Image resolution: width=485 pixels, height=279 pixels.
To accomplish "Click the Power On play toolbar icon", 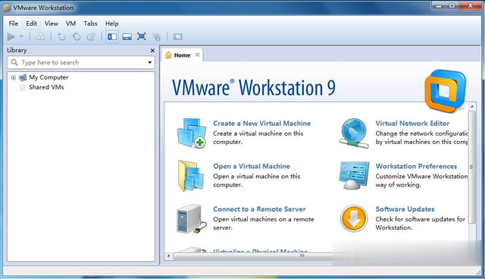I will (11, 37).
